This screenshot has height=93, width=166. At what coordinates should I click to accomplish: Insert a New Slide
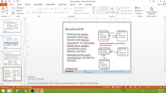[13, 11]
